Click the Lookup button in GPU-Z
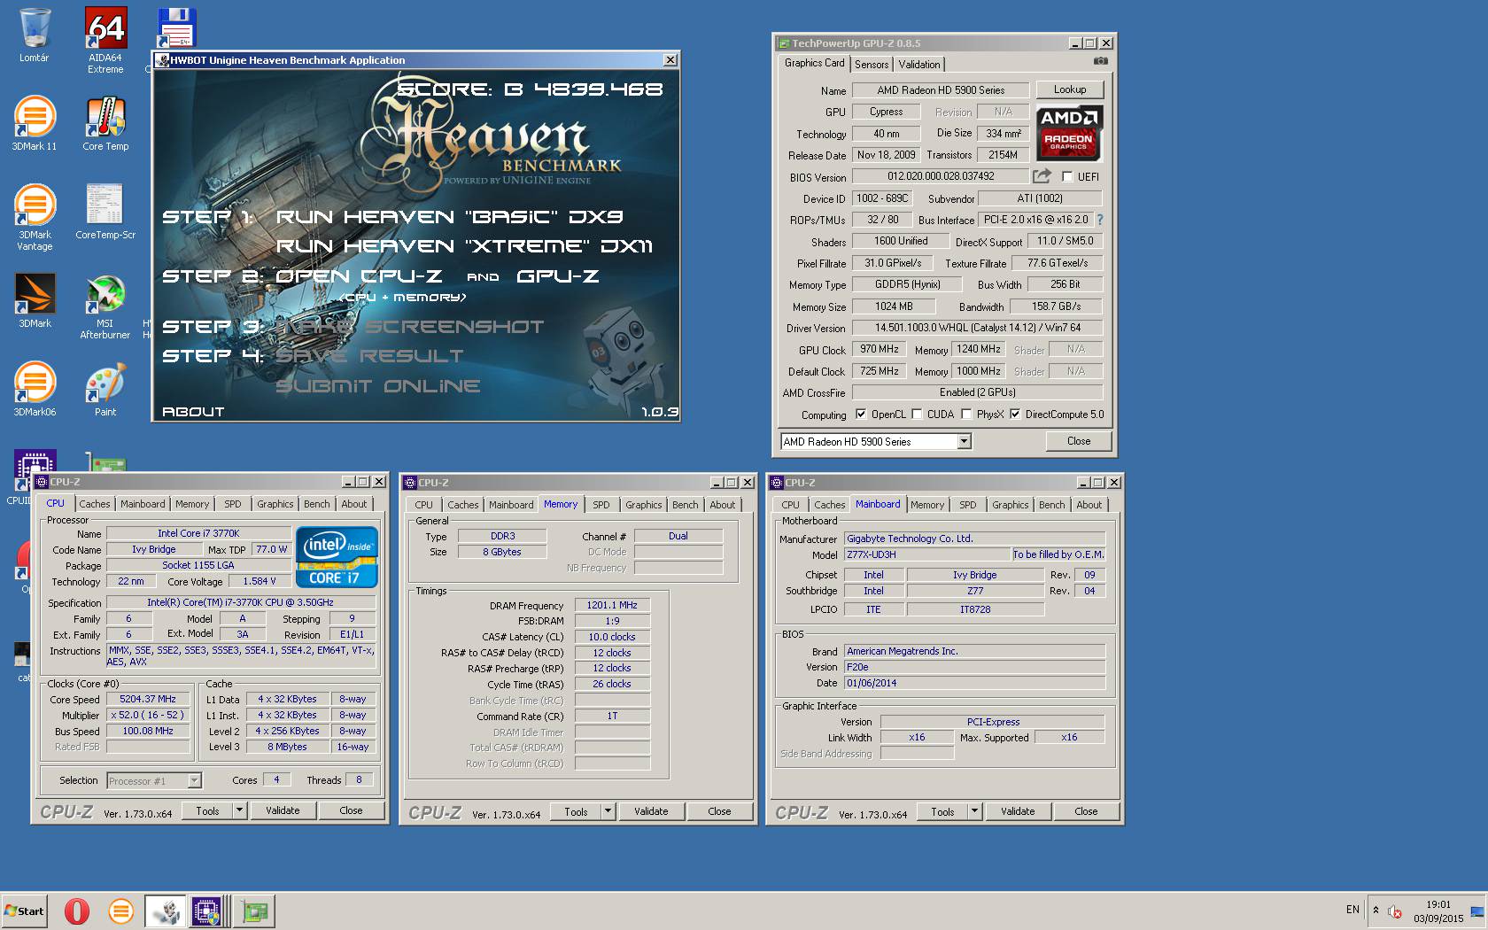The height and width of the screenshot is (930, 1488). click(1070, 89)
